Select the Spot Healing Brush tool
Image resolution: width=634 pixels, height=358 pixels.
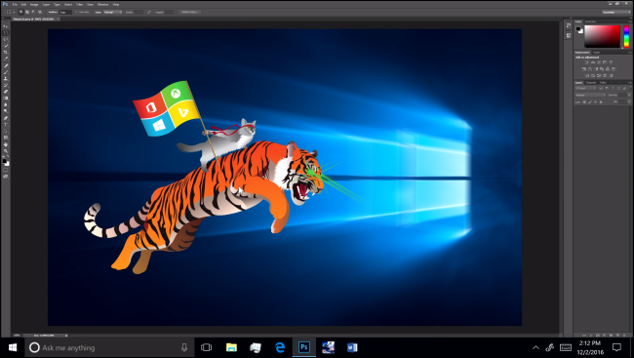pyautogui.click(x=6, y=65)
